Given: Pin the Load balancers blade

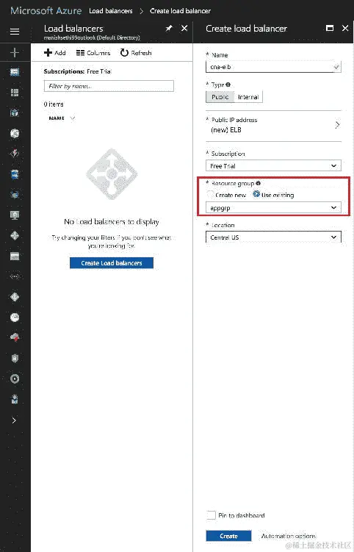Looking at the screenshot, I should pyautogui.click(x=169, y=28).
